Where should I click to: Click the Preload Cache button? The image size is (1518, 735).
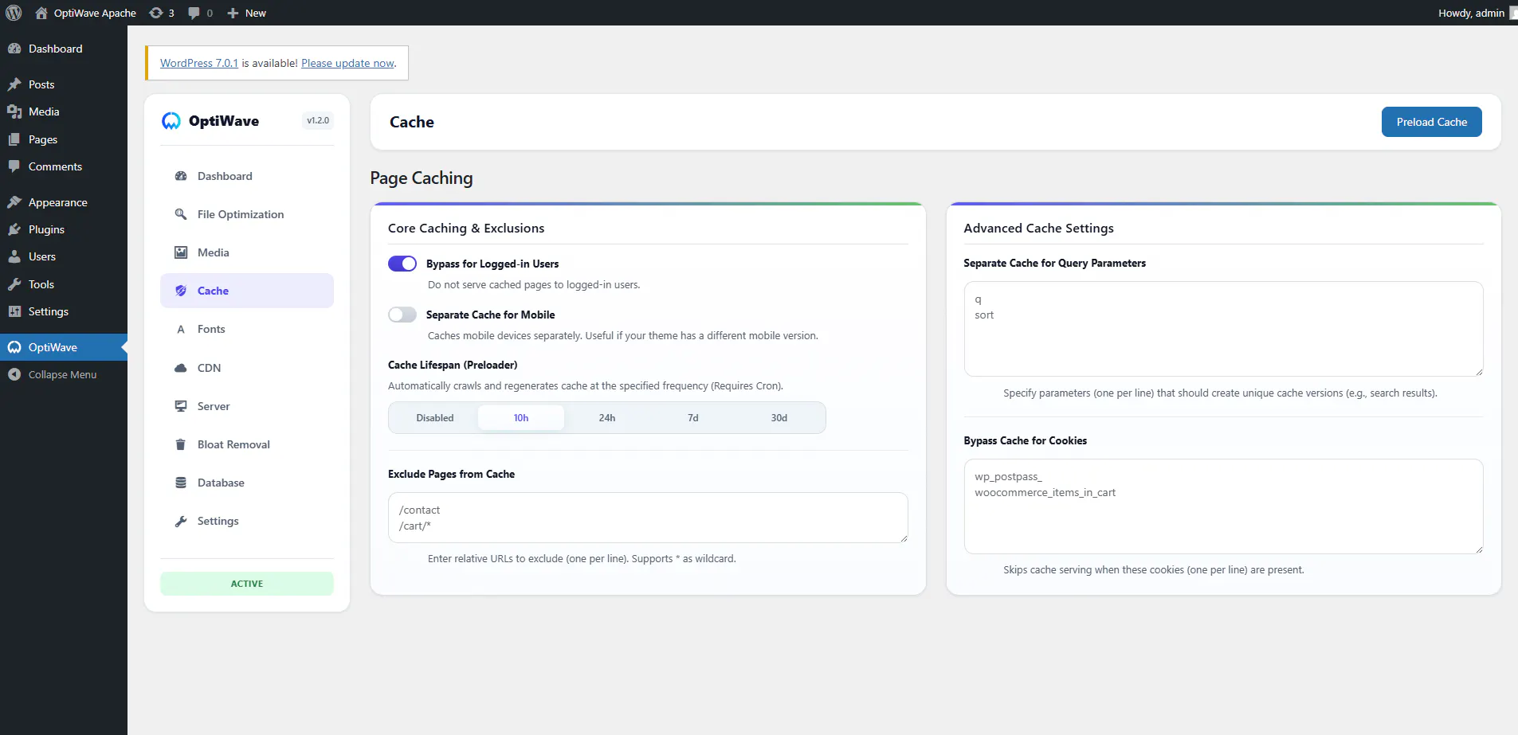coord(1431,122)
